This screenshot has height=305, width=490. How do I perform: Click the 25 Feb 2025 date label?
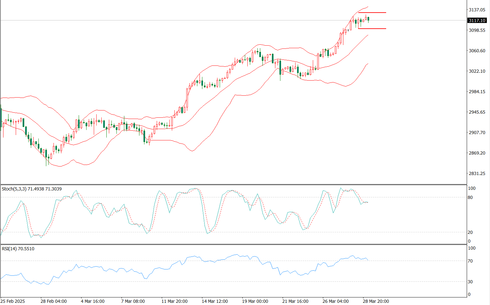[13, 301]
